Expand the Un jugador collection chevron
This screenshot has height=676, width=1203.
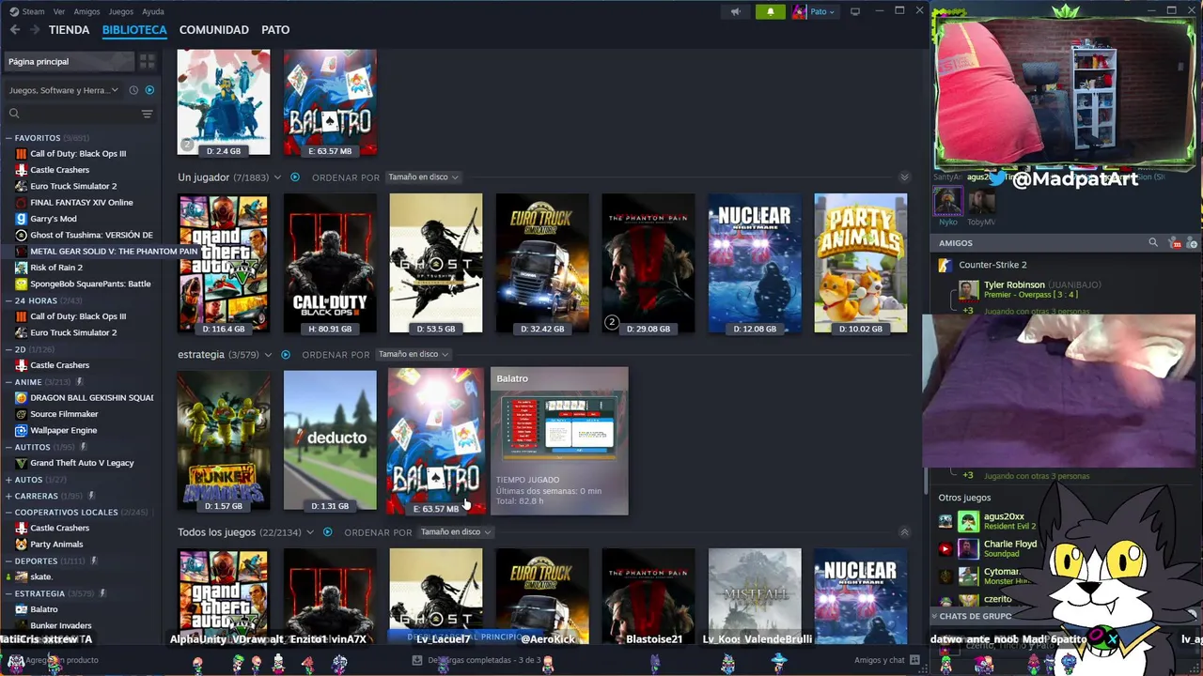277,177
